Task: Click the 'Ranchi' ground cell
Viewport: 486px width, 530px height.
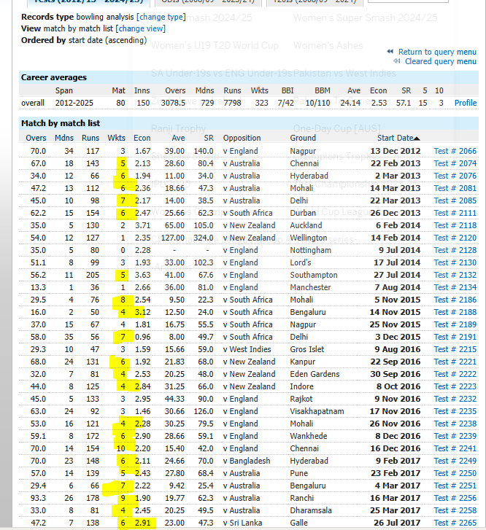Action: 301,498
